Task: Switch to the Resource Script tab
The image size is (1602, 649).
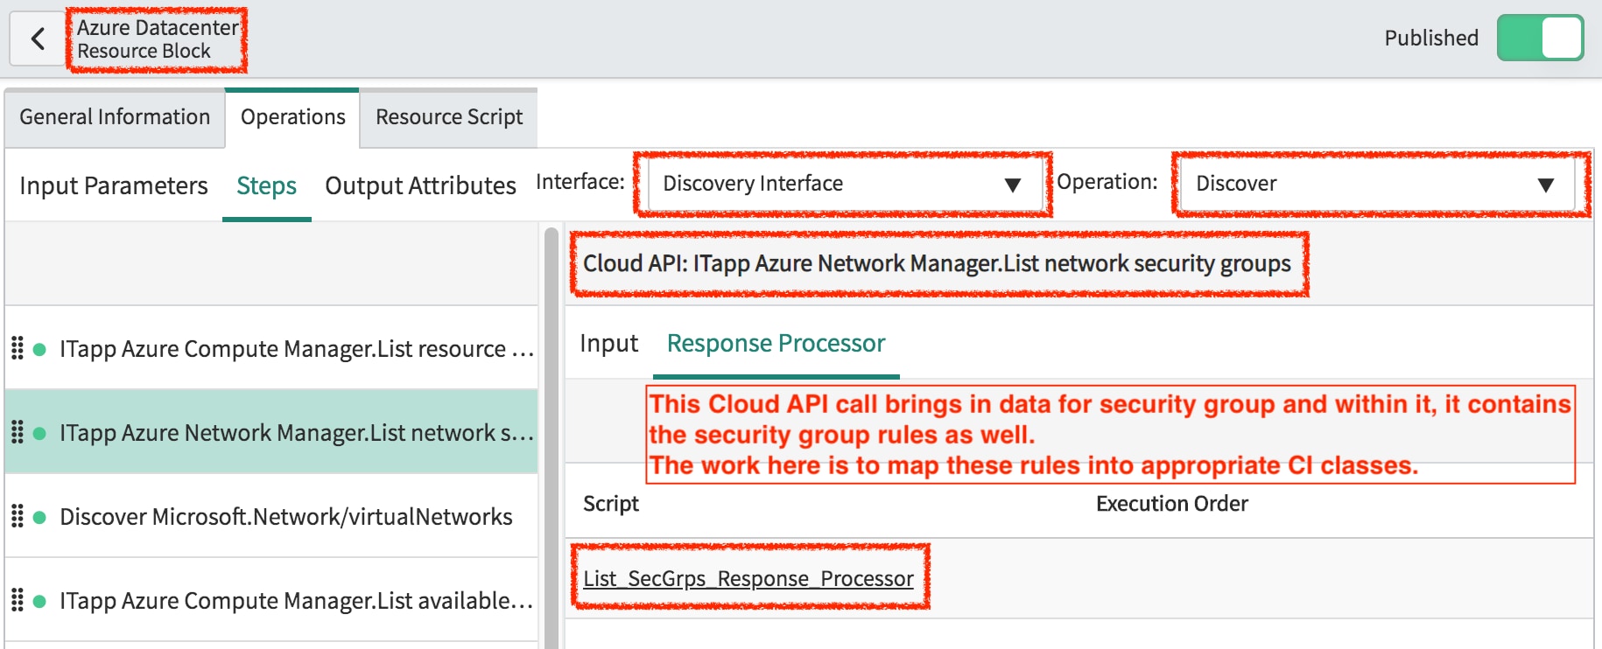Action: click(x=449, y=117)
